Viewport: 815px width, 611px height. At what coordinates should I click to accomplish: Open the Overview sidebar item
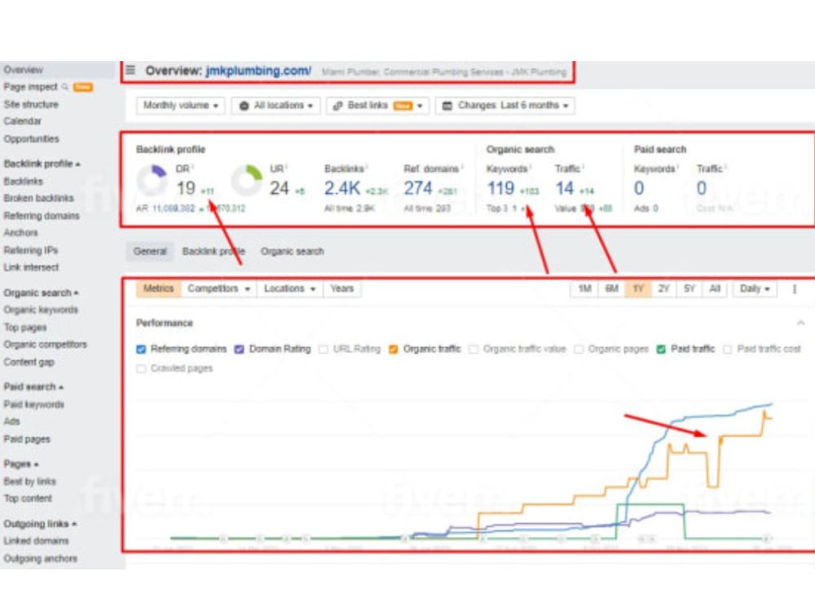tap(24, 69)
